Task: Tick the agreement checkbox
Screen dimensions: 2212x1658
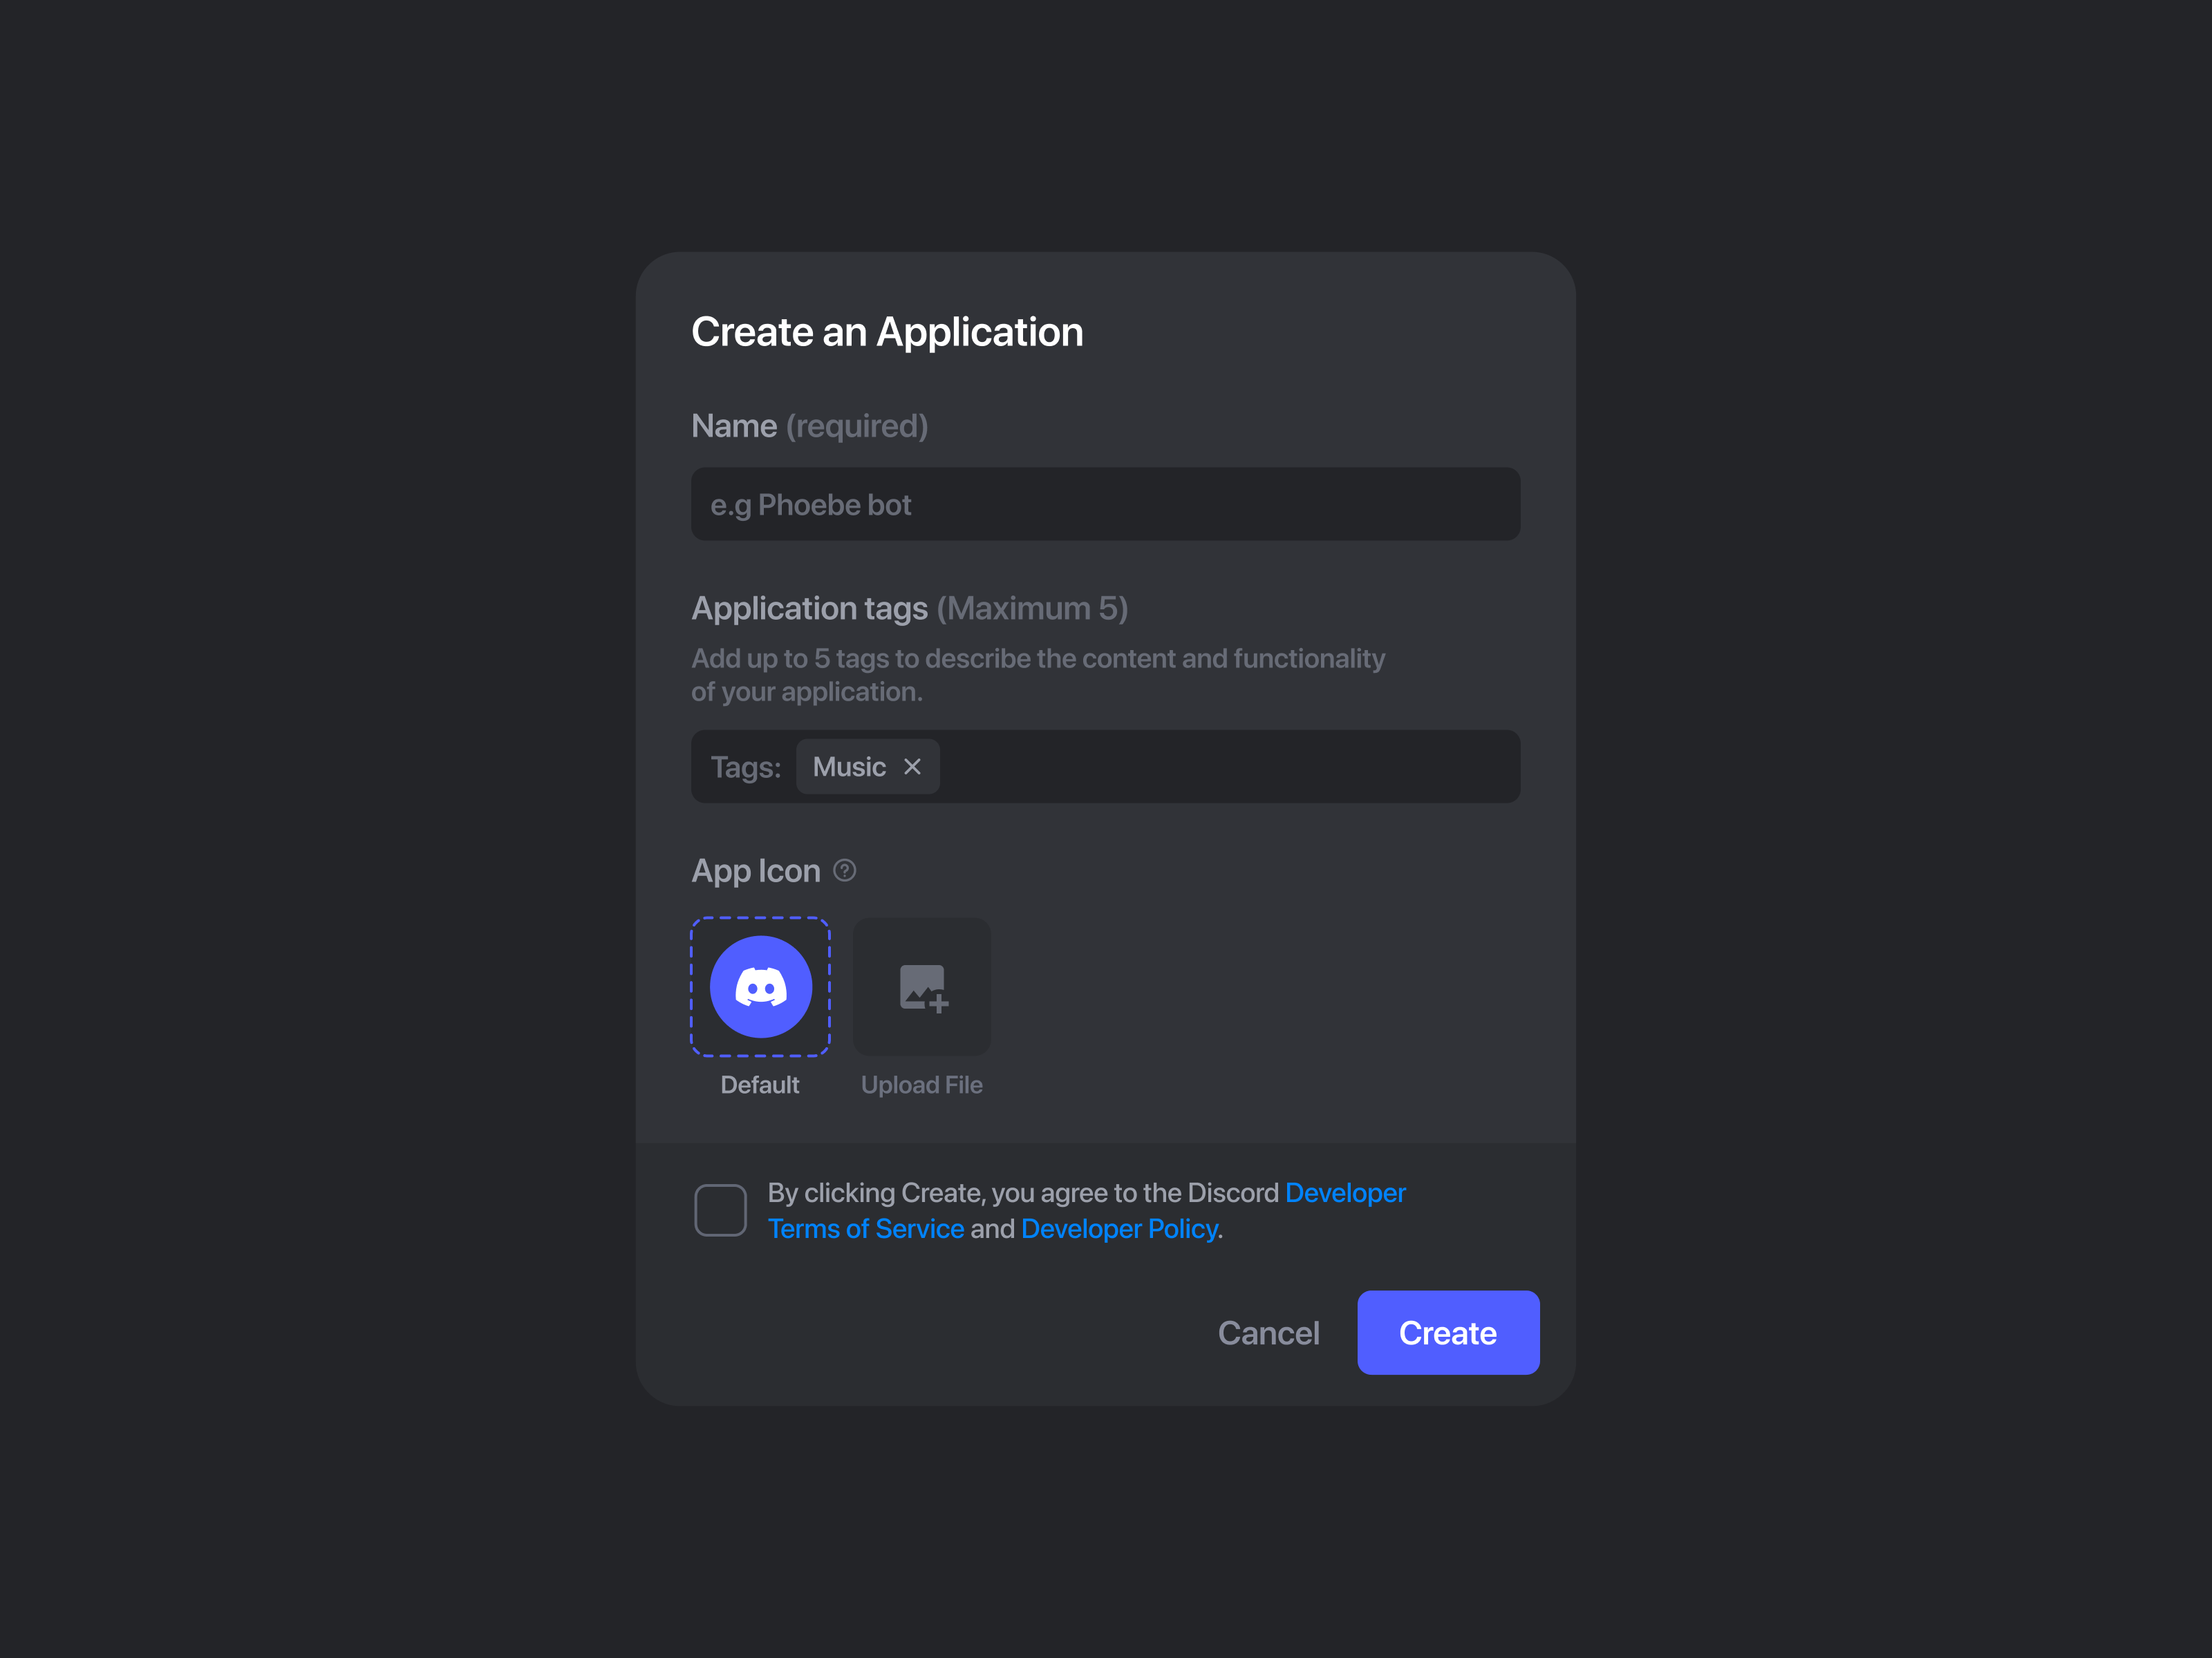Action: [720, 1210]
